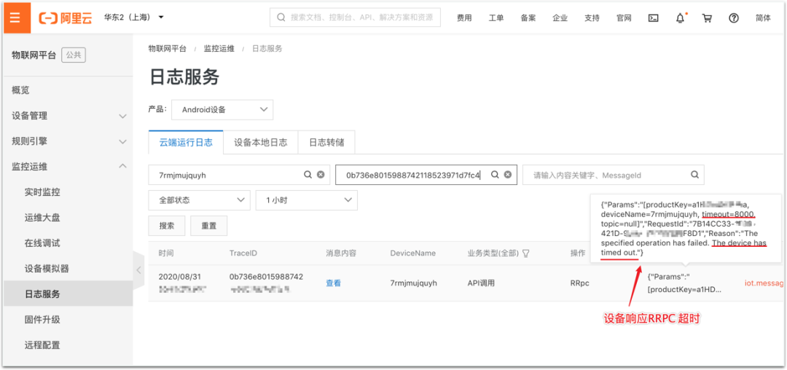The image size is (787, 370).
Task: Click the 搜索 button
Action: [167, 226]
